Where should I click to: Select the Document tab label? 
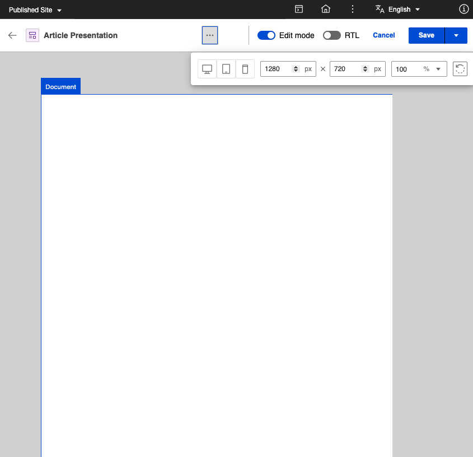(x=61, y=87)
